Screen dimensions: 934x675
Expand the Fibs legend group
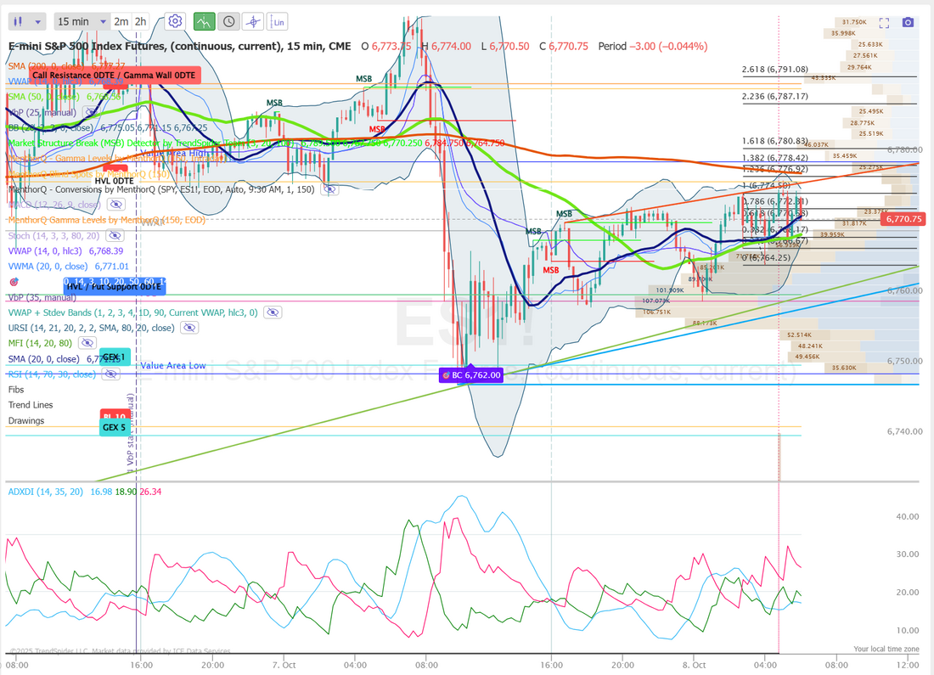point(16,390)
